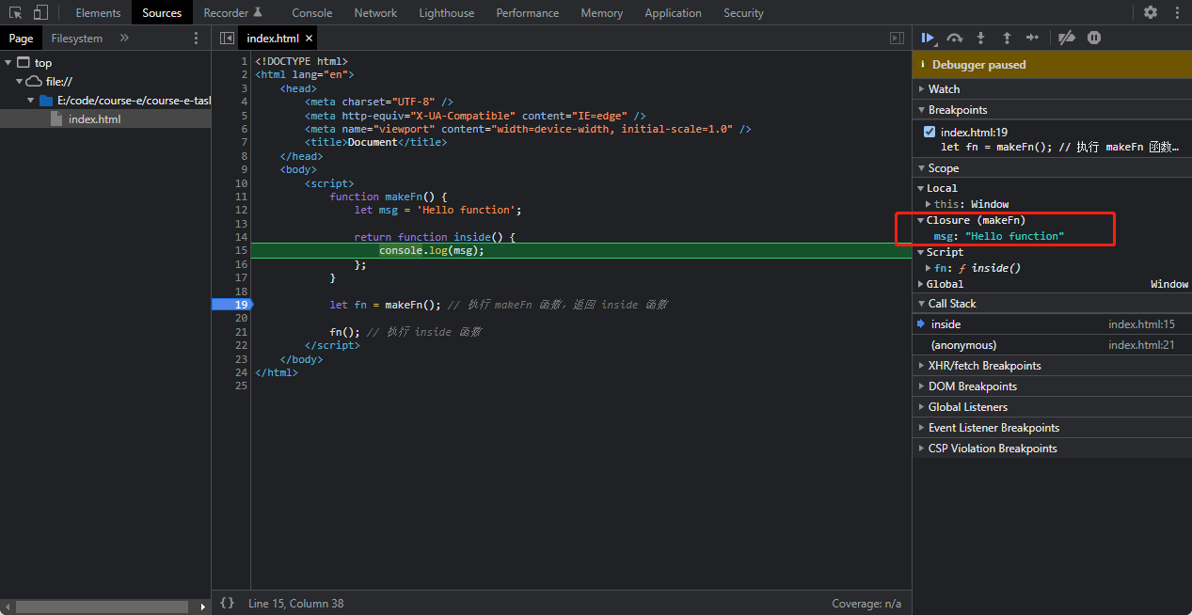Show more navigator tabs chevron
Screen dimensions: 1192x615
(124, 38)
